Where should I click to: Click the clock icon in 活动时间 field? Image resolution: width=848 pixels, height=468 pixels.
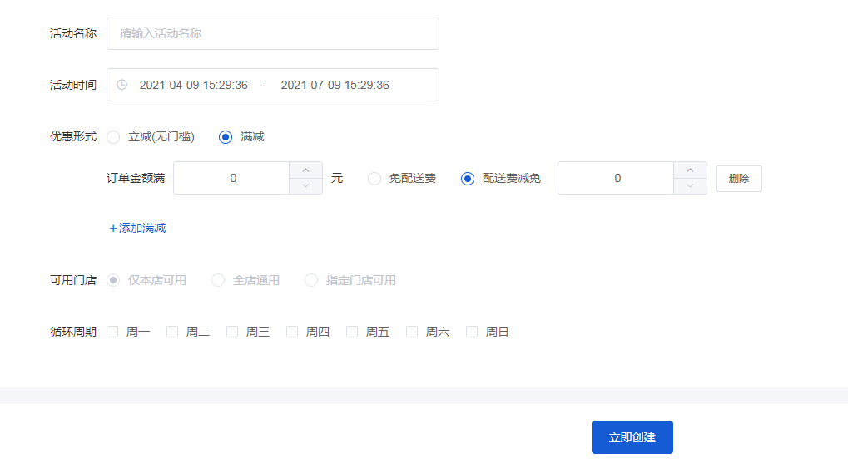click(x=122, y=85)
